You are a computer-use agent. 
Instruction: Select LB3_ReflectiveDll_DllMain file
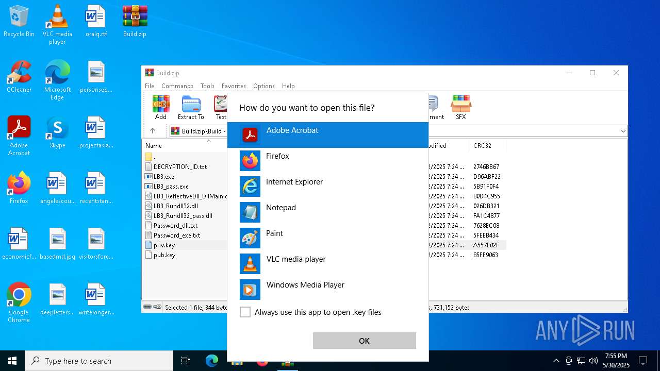point(185,196)
